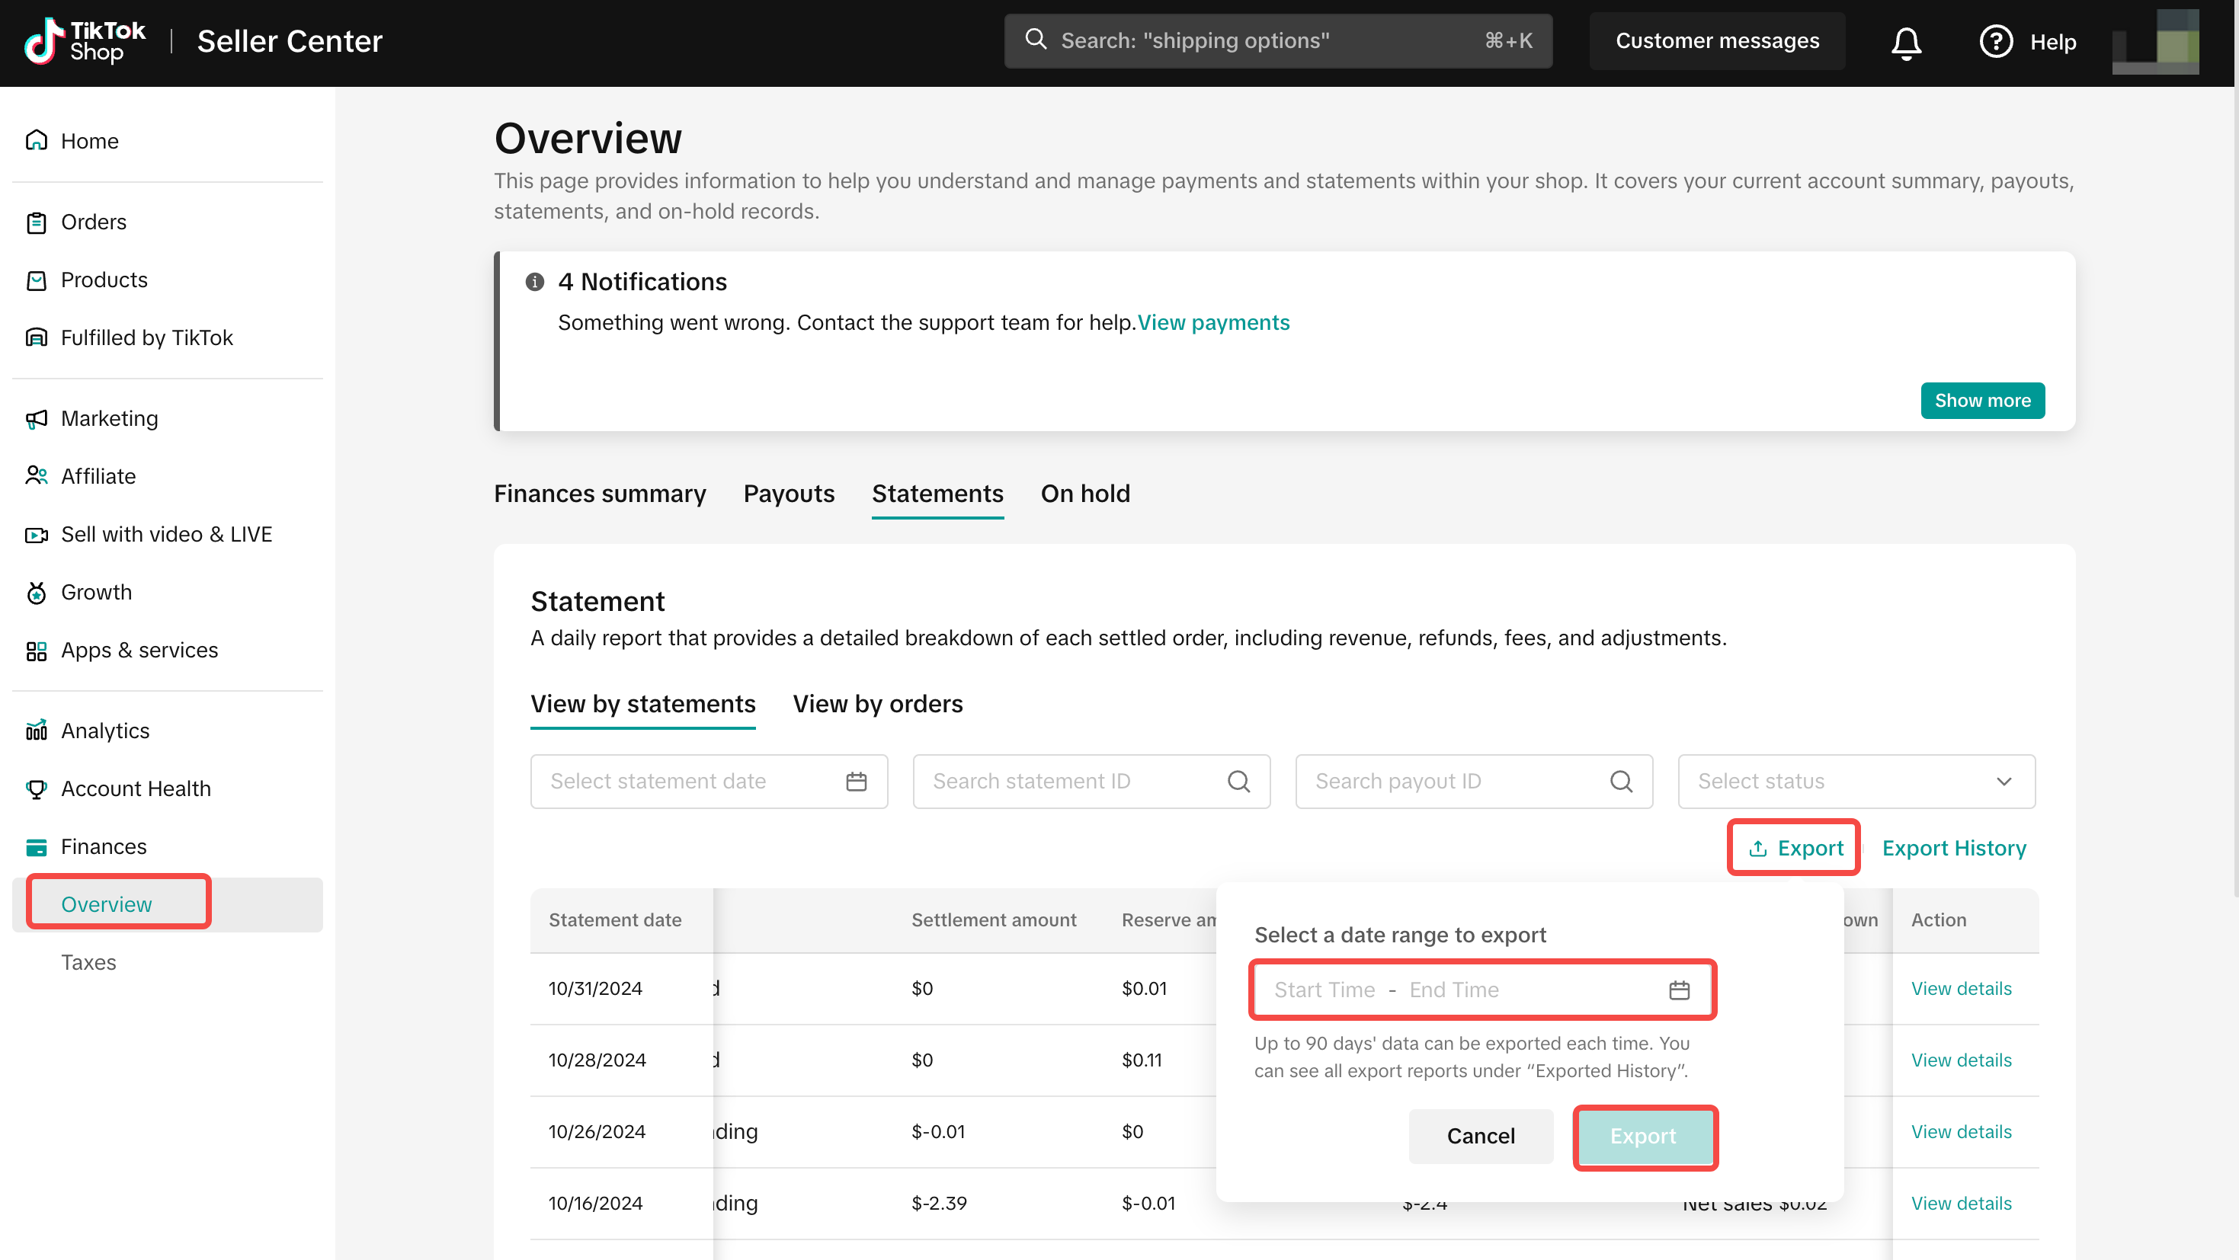Open the View payments link
This screenshot has width=2239, height=1260.
pyautogui.click(x=1213, y=322)
